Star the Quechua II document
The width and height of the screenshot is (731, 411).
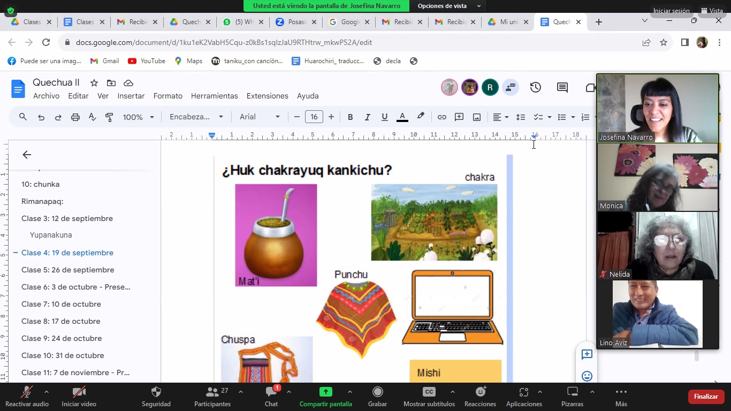coord(94,83)
